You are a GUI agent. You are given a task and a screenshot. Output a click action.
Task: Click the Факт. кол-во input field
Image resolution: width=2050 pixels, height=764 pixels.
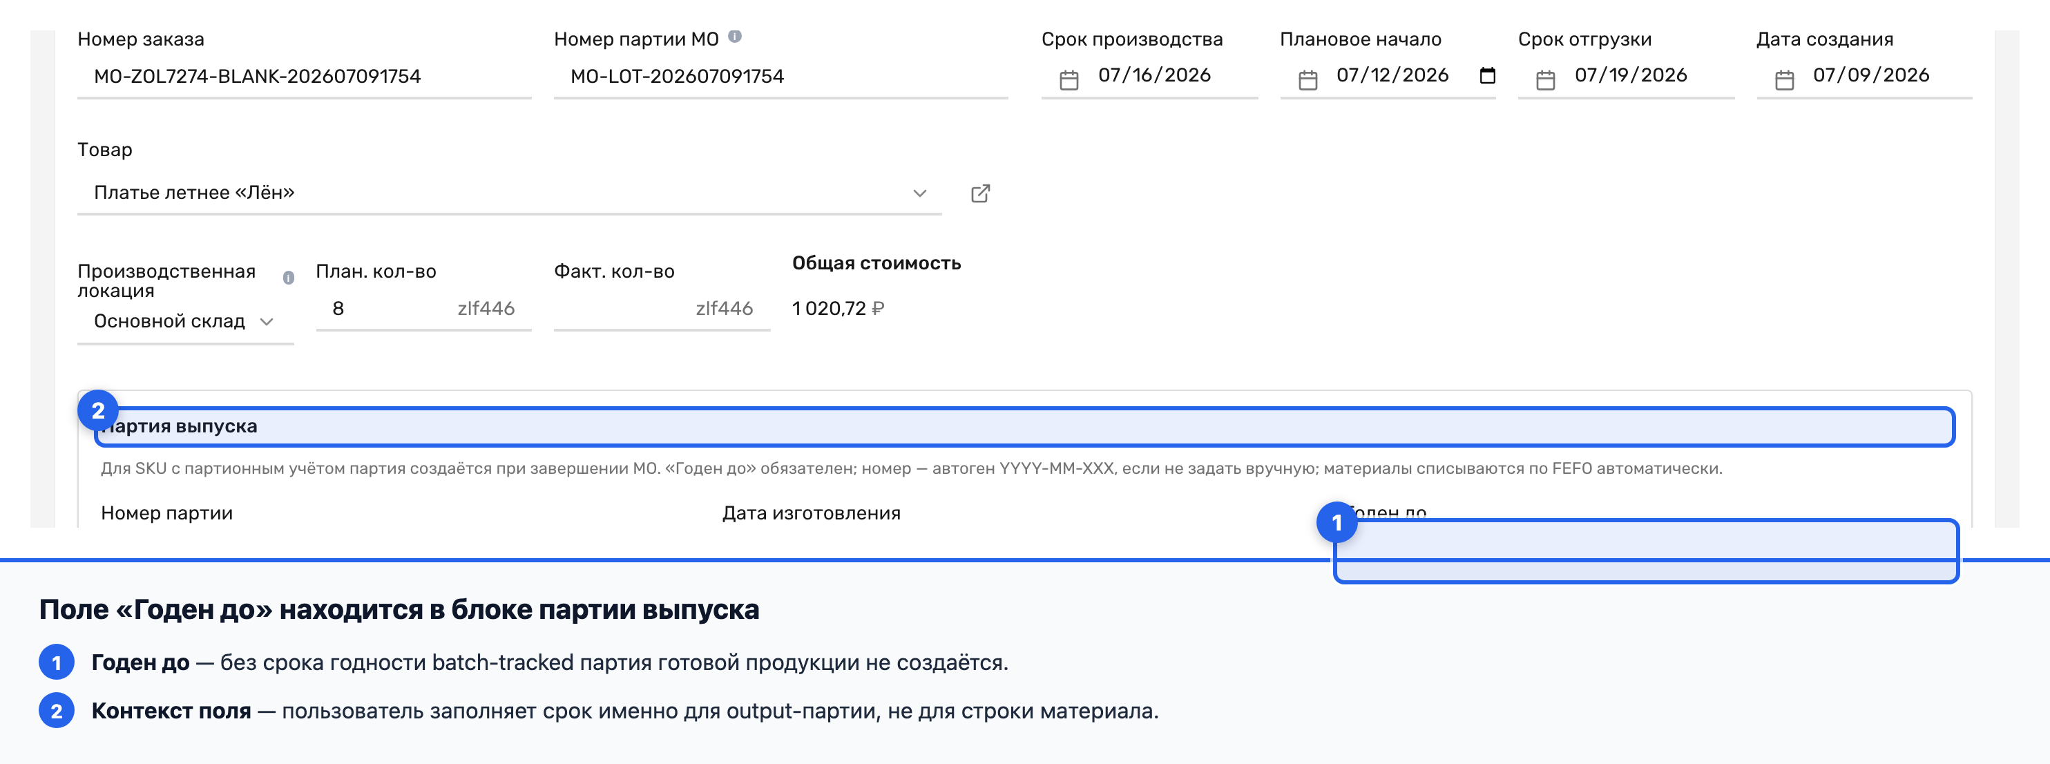[662, 309]
